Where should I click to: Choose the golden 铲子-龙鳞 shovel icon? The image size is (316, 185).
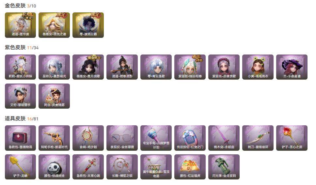click(x=20, y=167)
